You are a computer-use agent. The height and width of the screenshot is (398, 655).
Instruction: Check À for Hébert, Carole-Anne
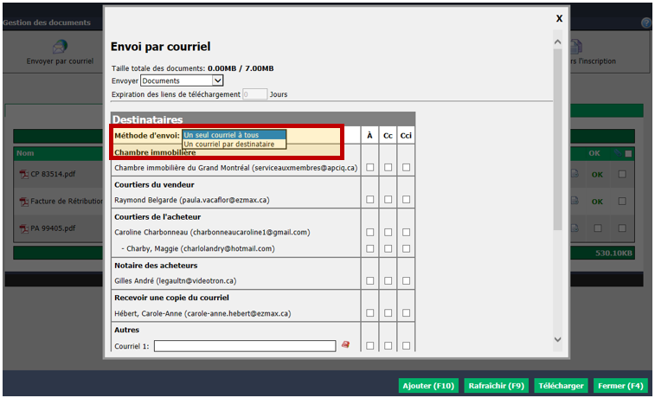(x=370, y=313)
